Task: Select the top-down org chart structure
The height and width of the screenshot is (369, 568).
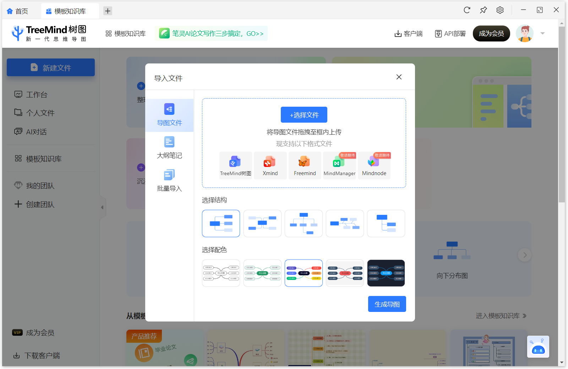Action: [x=304, y=223]
